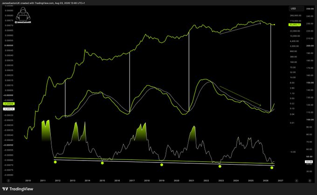Click the green -0.00008 left axis label
The image size is (317, 195).
9,104
